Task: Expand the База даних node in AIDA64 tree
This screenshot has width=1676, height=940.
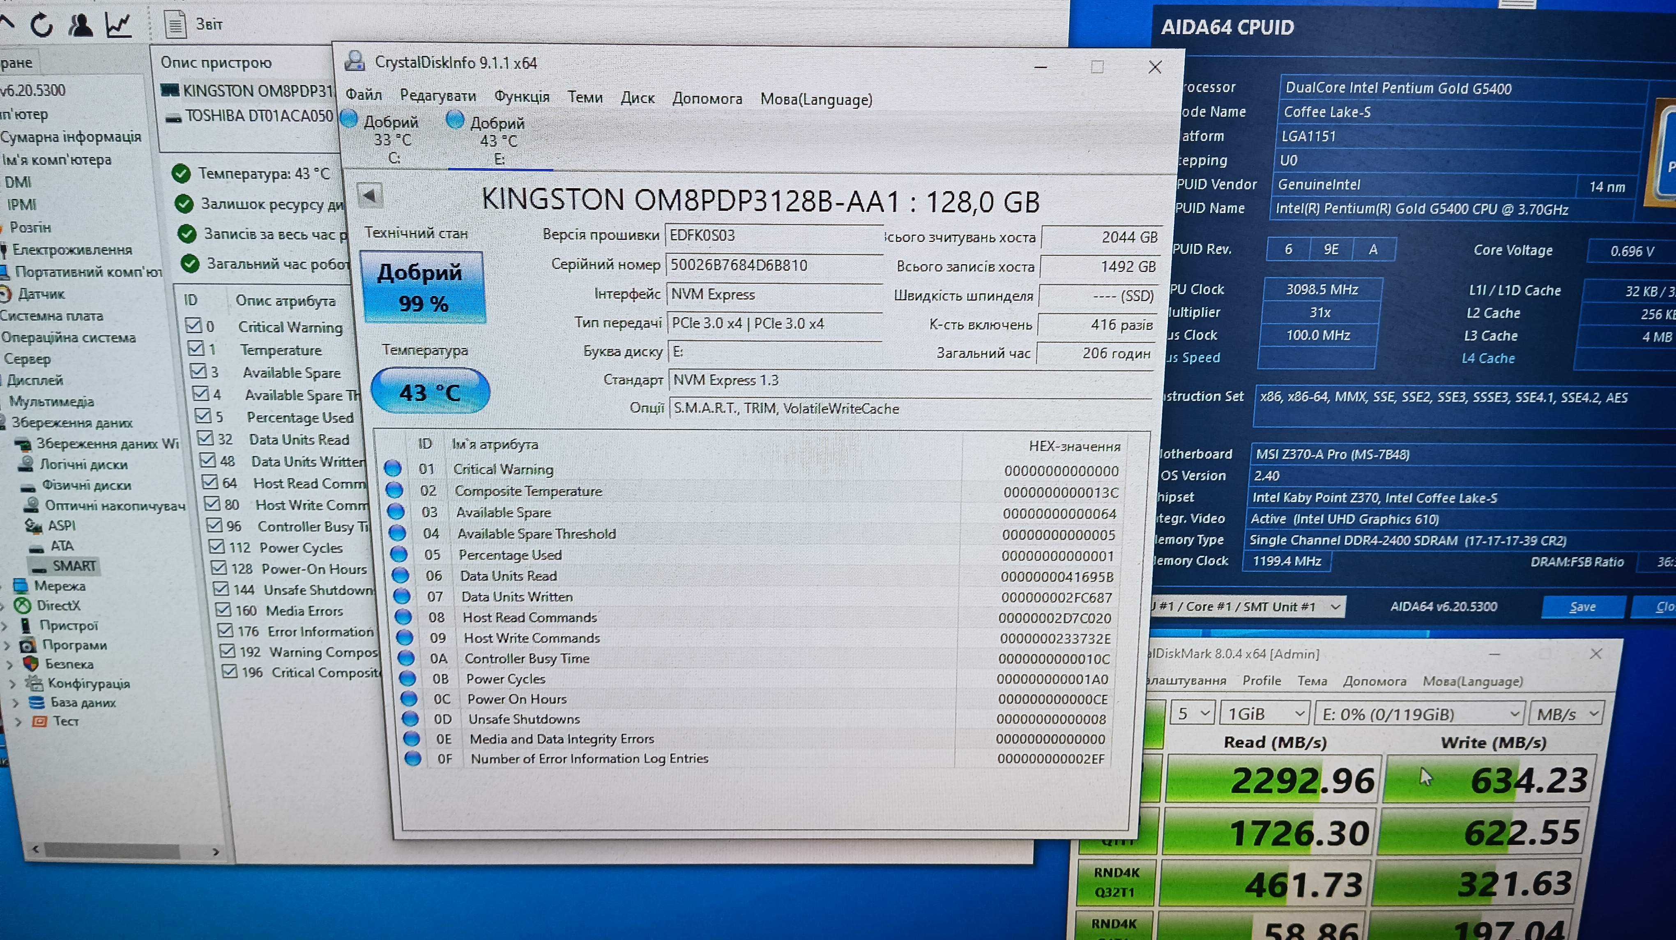Action: point(16,703)
